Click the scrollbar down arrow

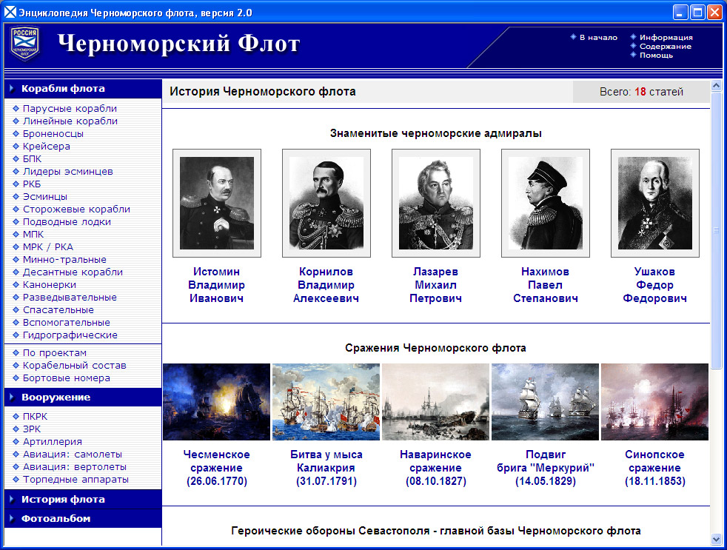coord(717,540)
